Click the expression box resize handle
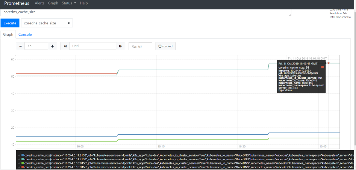This screenshot has height=170, width=356. click(x=290, y=15)
